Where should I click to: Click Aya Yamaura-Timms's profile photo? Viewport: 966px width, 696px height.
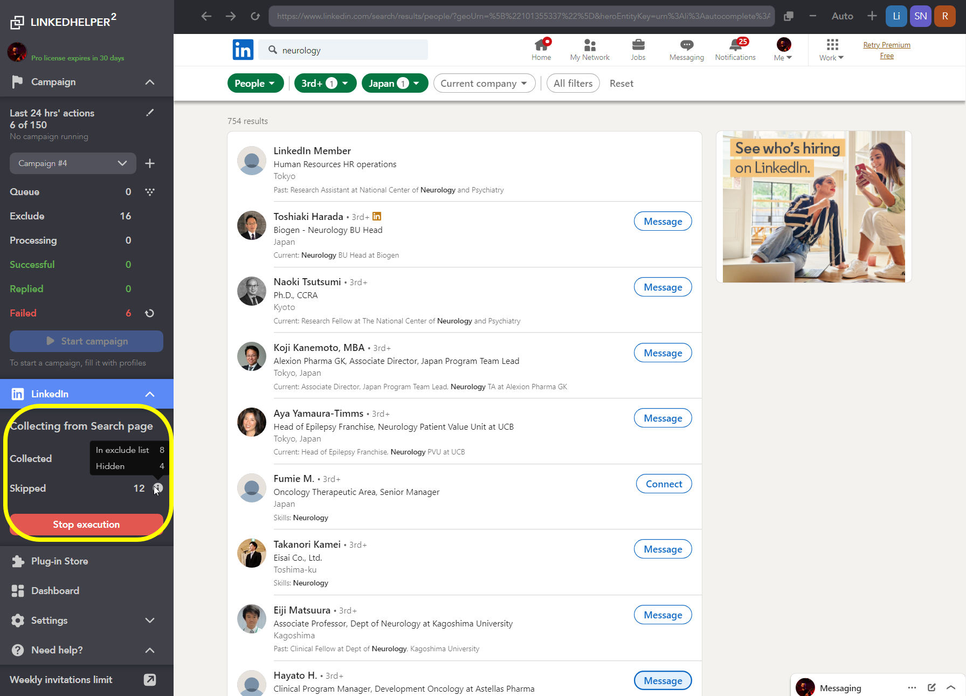tap(252, 422)
